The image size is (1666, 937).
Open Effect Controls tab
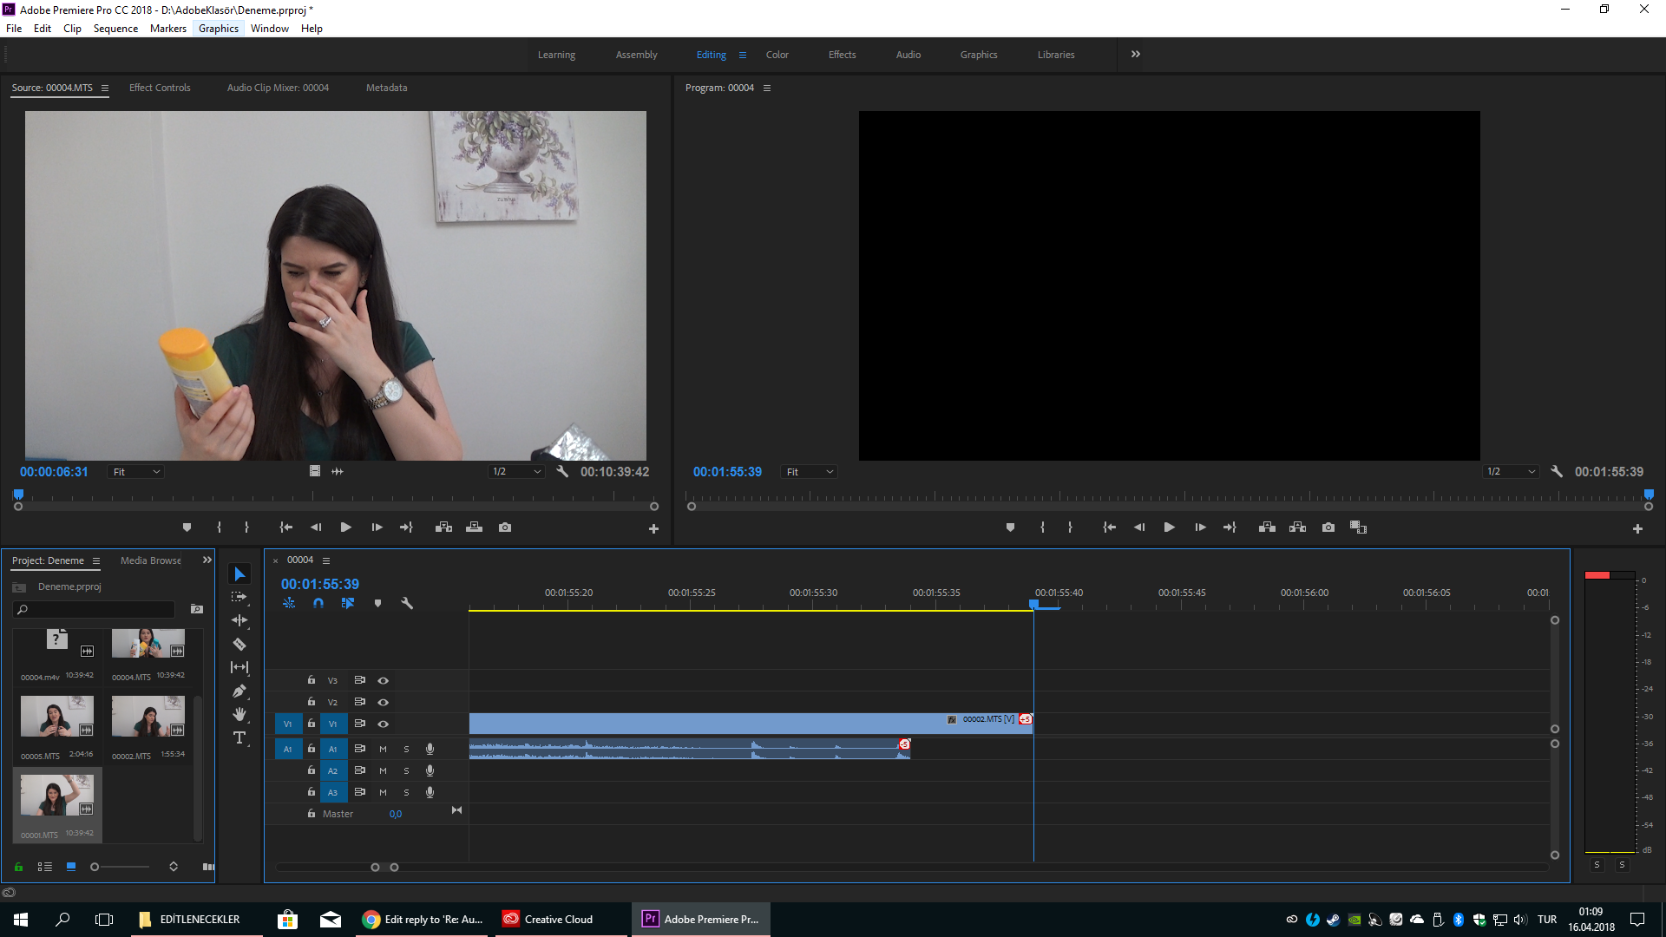click(160, 88)
